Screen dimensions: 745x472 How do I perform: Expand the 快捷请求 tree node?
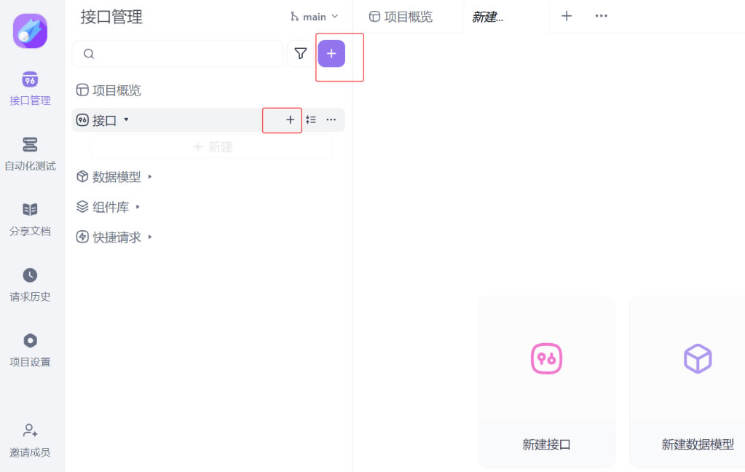tap(150, 237)
